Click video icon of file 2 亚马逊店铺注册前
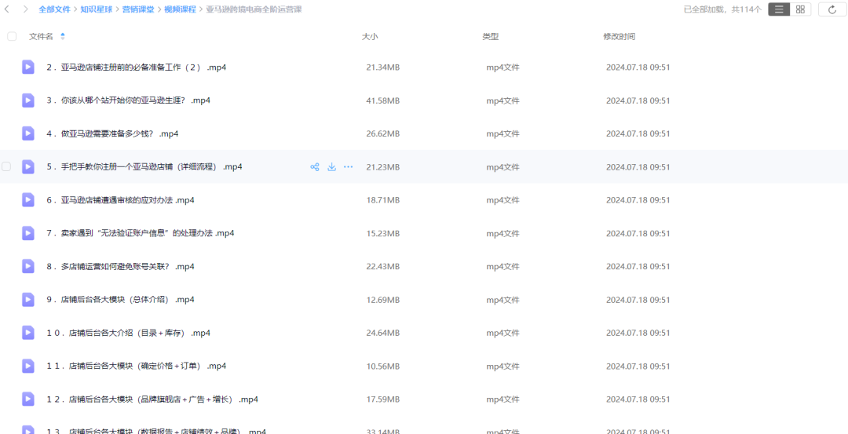848x434 pixels. click(x=28, y=67)
